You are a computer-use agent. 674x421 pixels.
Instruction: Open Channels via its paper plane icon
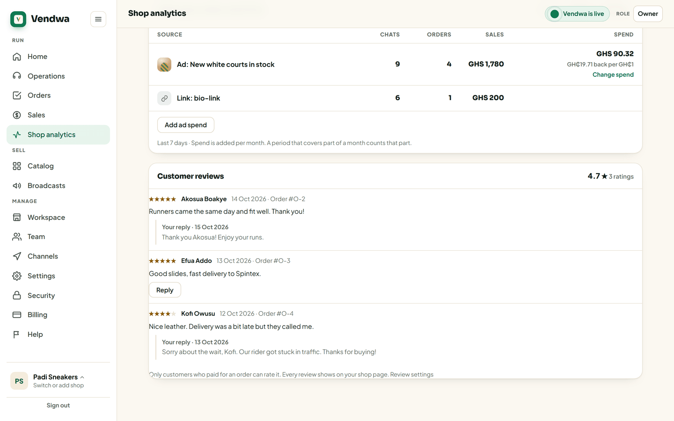coord(17,256)
